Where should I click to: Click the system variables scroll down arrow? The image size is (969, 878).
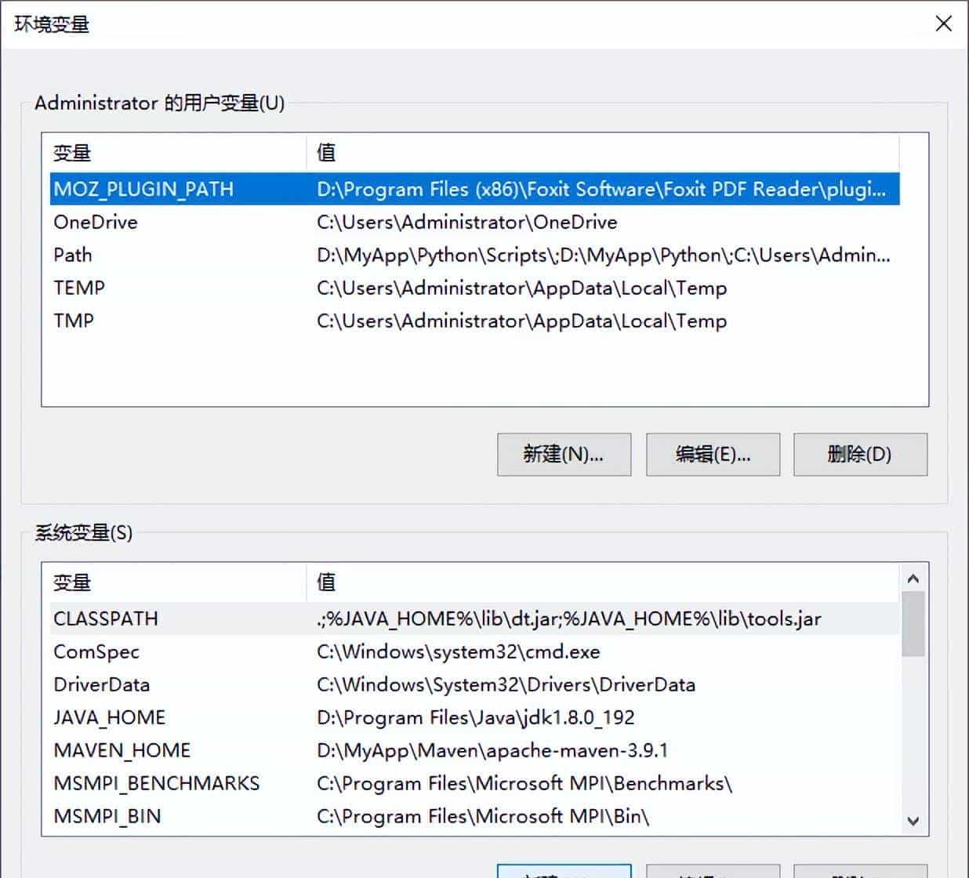(913, 821)
